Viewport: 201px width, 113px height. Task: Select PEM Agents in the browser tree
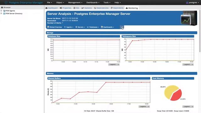click(x=10, y=11)
